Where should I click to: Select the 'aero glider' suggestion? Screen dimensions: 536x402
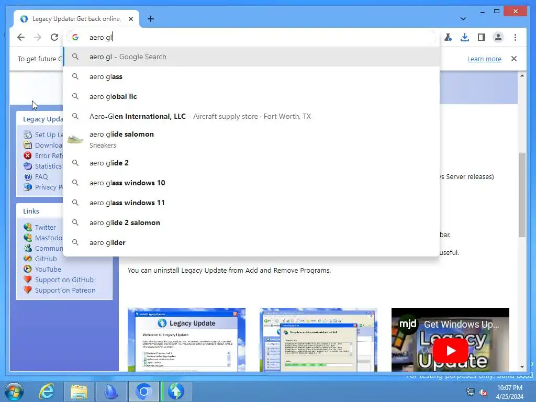252,242
